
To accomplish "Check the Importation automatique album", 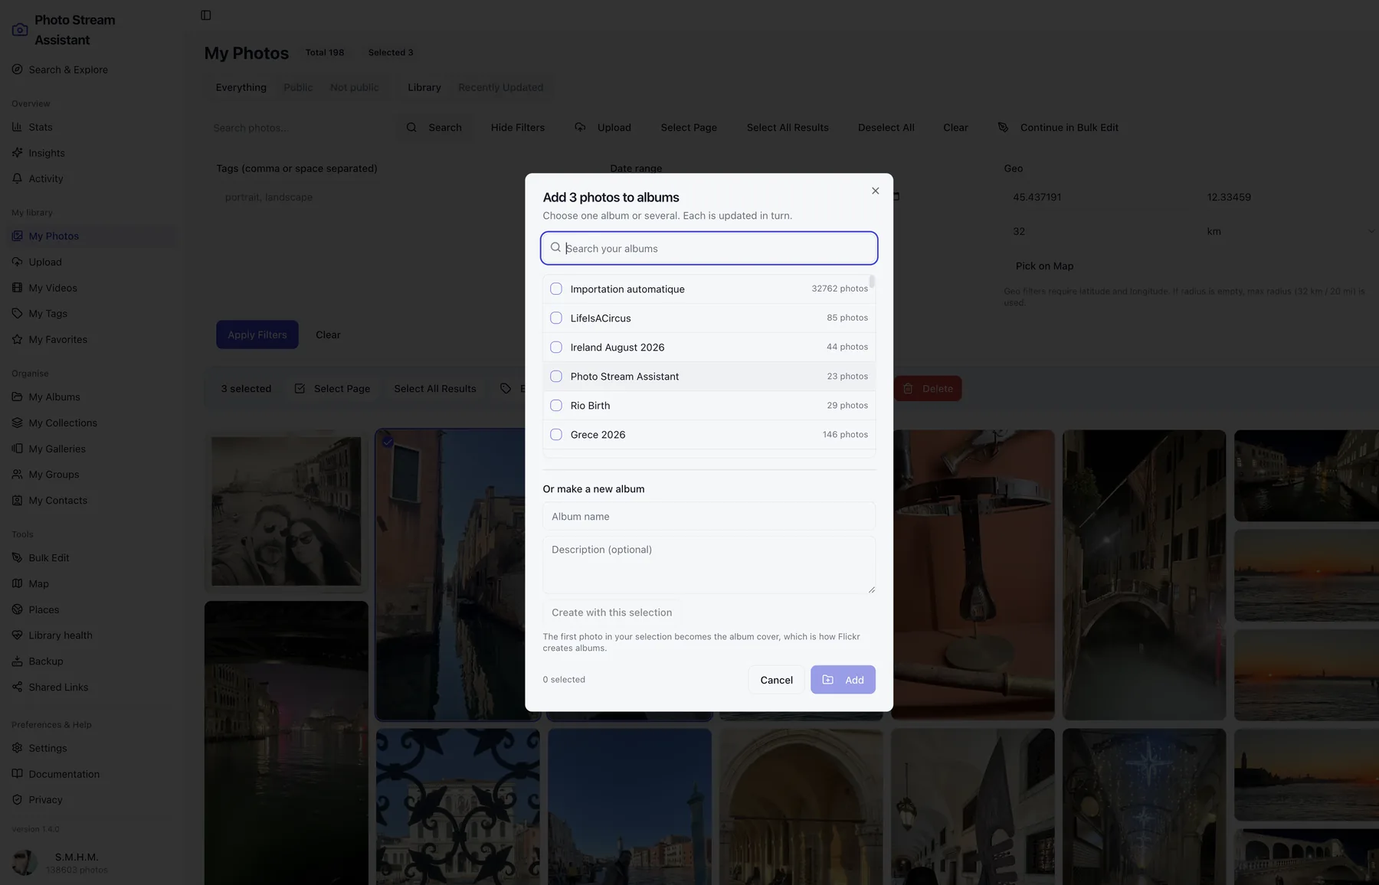I will (x=556, y=289).
